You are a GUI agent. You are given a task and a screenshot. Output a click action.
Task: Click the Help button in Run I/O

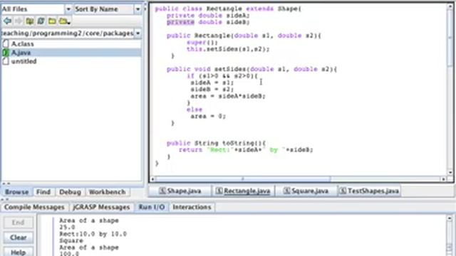point(18,252)
